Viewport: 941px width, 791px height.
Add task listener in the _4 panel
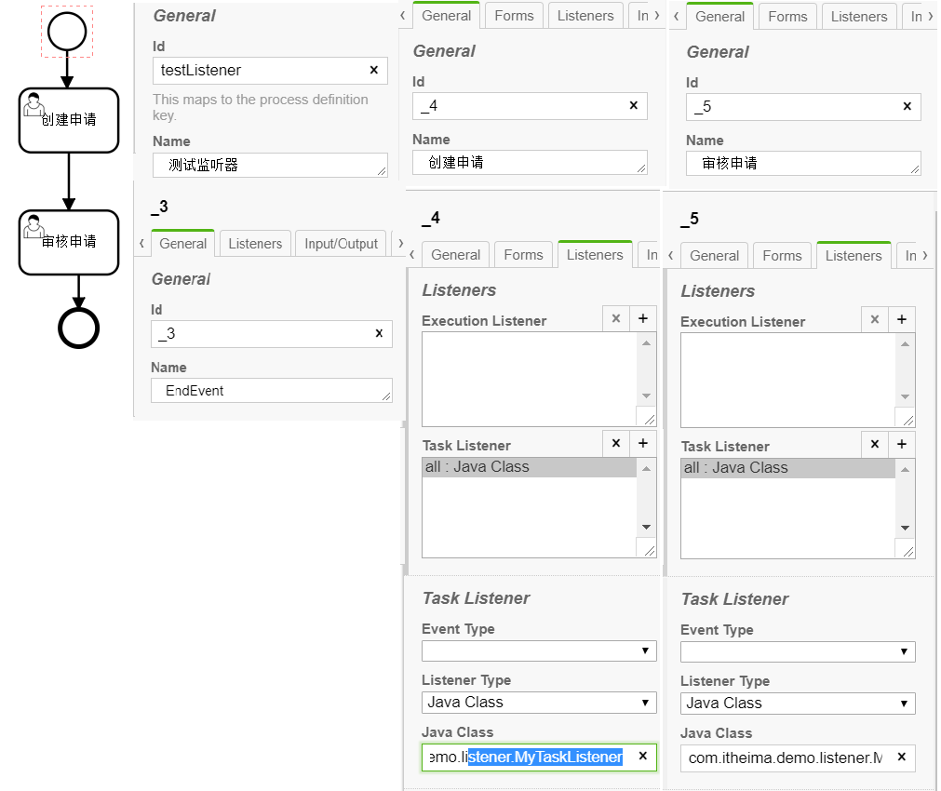643,444
